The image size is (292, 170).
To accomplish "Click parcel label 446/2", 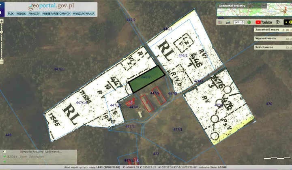I will pos(183,55).
